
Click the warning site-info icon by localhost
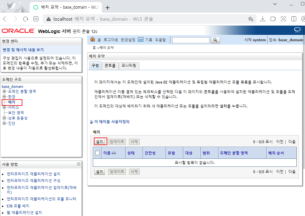coord(49,19)
